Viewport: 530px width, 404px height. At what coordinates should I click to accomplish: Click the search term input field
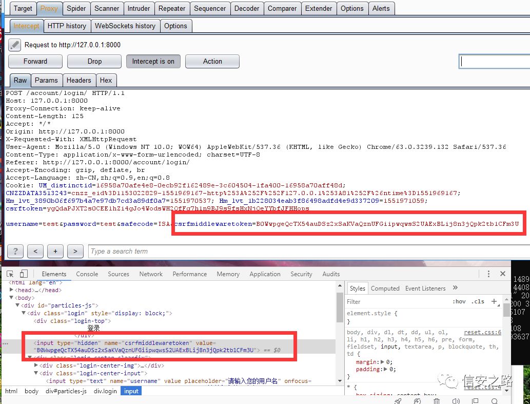(x=308, y=251)
